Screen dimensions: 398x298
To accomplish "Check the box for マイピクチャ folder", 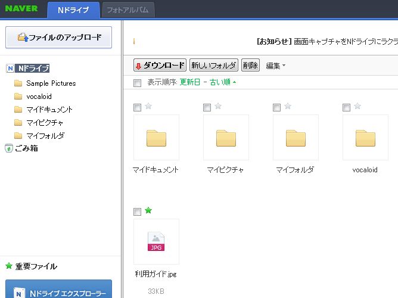I will 207,107.
